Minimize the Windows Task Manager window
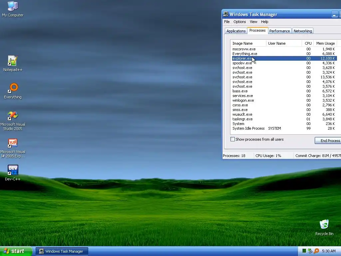Viewport: 341px width, 256px height. click(x=334, y=15)
